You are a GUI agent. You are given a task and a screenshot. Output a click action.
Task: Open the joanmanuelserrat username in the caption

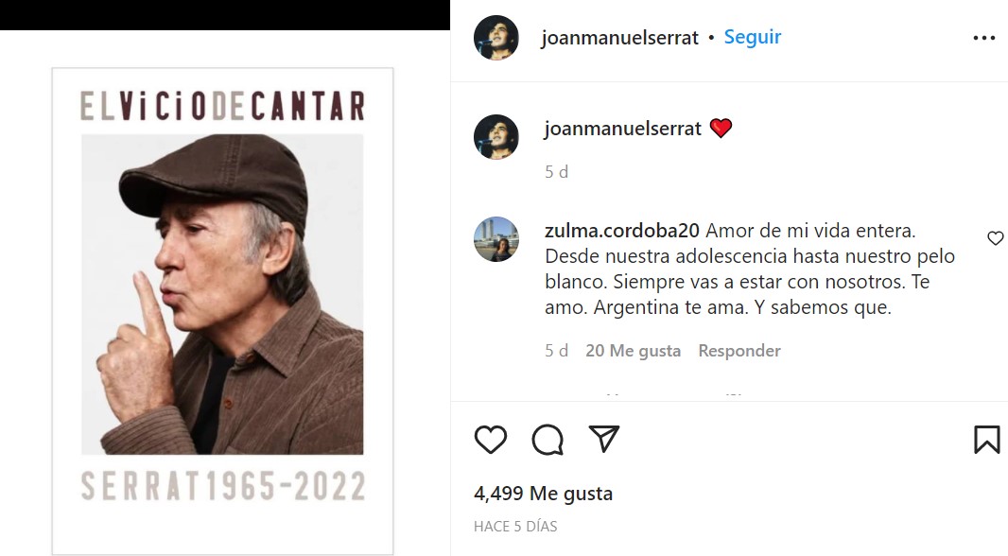[623, 129]
